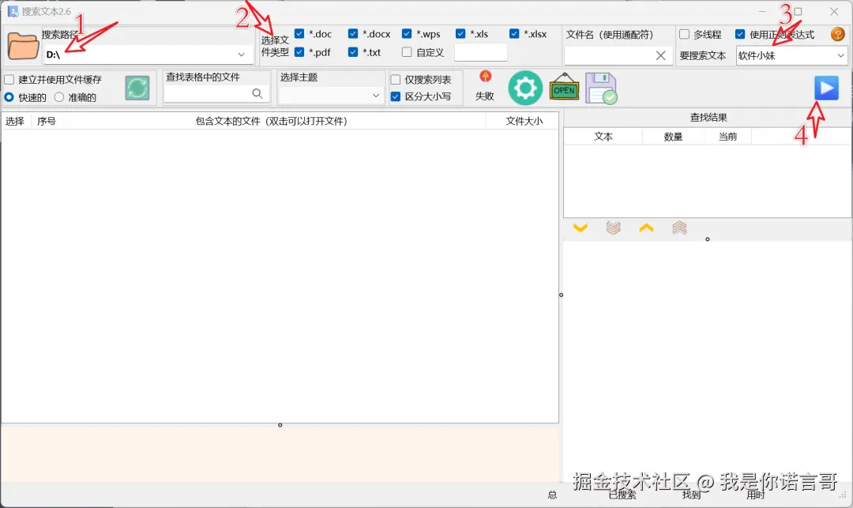853x508 pixels.
Task: Click the single up chevron arrow
Action: click(x=646, y=228)
